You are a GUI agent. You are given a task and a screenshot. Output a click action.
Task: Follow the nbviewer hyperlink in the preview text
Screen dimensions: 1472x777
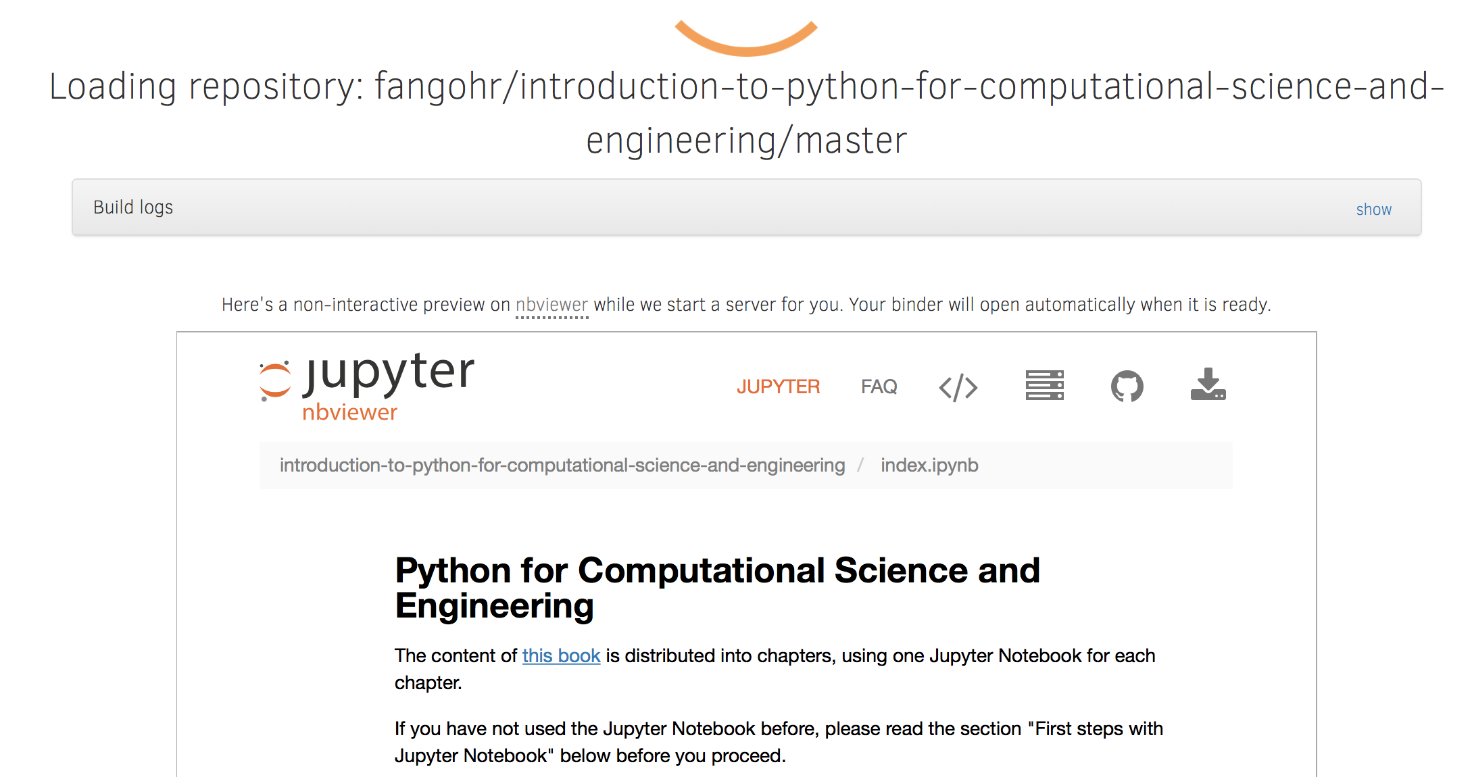[x=551, y=305]
